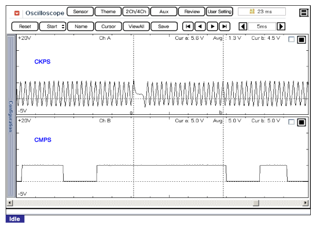Select cursor marker 'a' below Ch A waveform
Viewport: 316px width, 228px height.
coord(131,113)
